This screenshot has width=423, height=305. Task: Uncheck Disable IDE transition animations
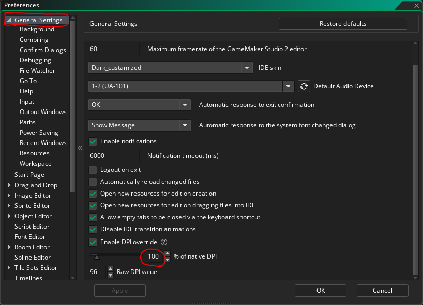(x=93, y=229)
